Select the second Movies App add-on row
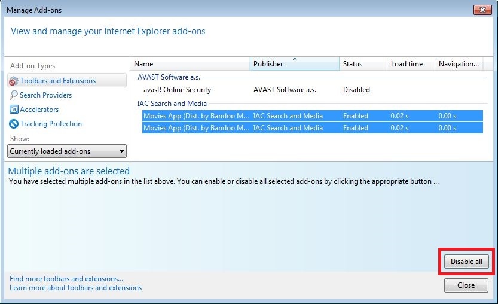 (x=313, y=128)
